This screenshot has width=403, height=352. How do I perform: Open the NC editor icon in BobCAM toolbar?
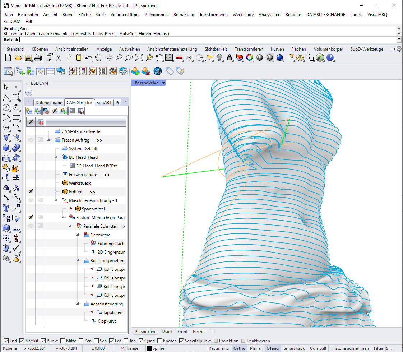coord(157,71)
